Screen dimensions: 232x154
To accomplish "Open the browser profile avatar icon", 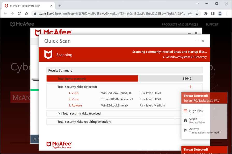I will 220,13.
